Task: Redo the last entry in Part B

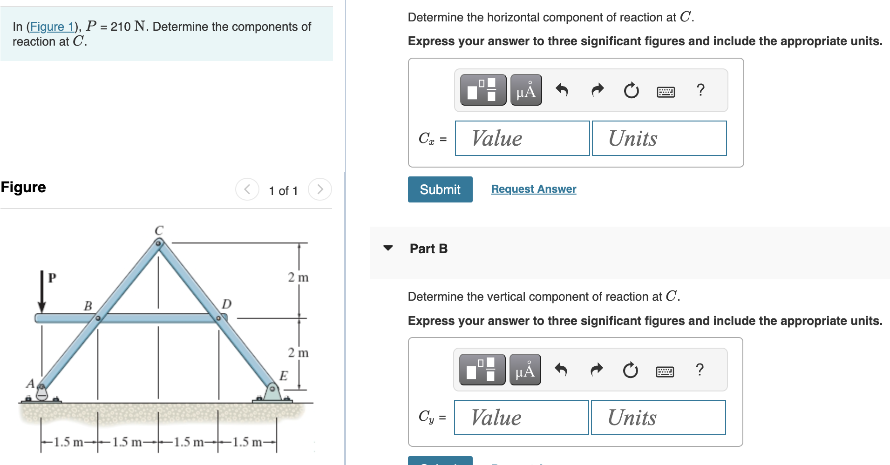Action: [596, 370]
